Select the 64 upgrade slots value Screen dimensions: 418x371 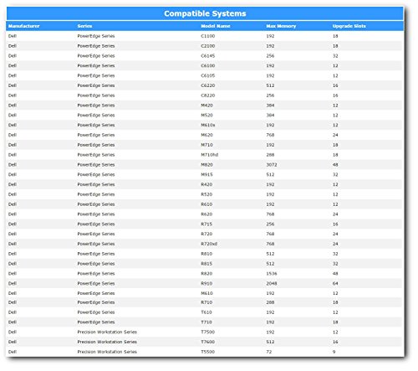click(x=335, y=283)
